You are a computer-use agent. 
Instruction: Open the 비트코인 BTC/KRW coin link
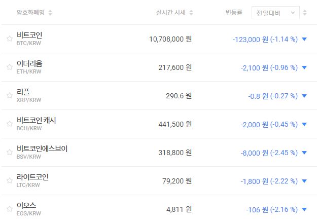pos(29,35)
